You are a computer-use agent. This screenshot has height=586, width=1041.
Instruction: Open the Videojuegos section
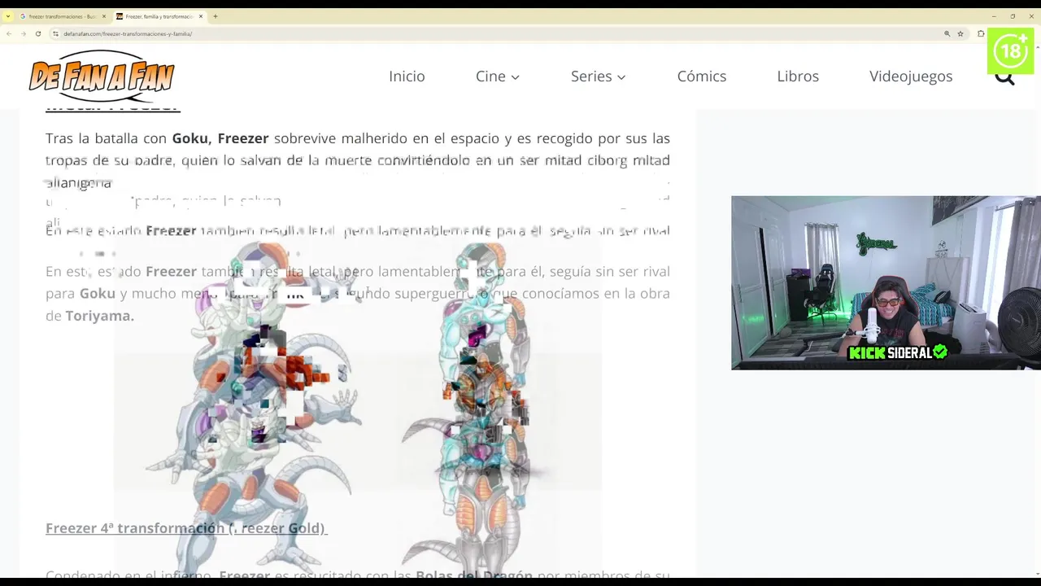911,76
